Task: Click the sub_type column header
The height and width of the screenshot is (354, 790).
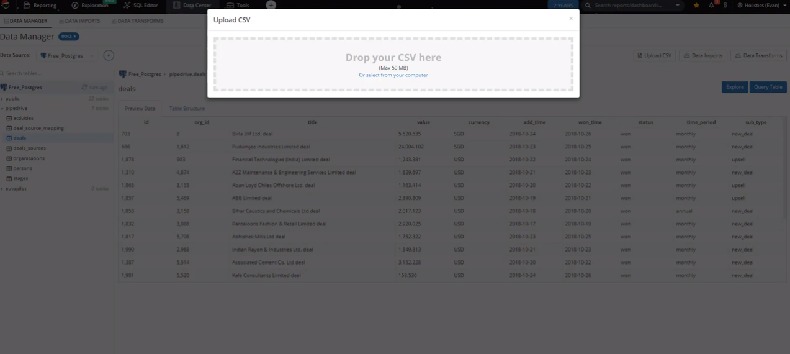Action: (x=756, y=122)
